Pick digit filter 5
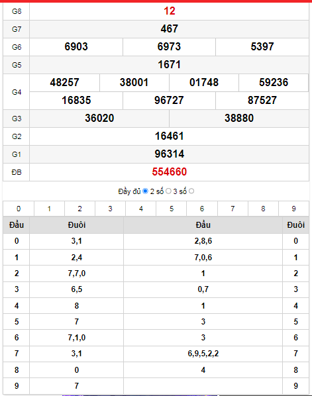This screenshot has height=396, width=312. (x=172, y=209)
